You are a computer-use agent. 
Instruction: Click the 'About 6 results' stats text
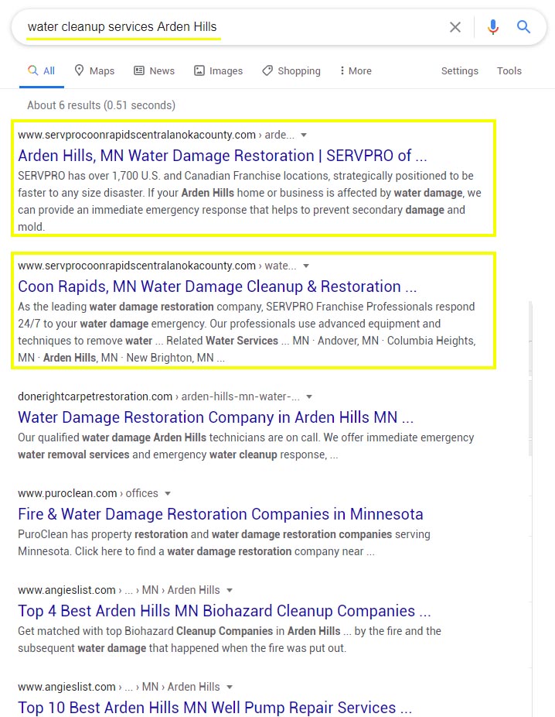[x=100, y=105]
